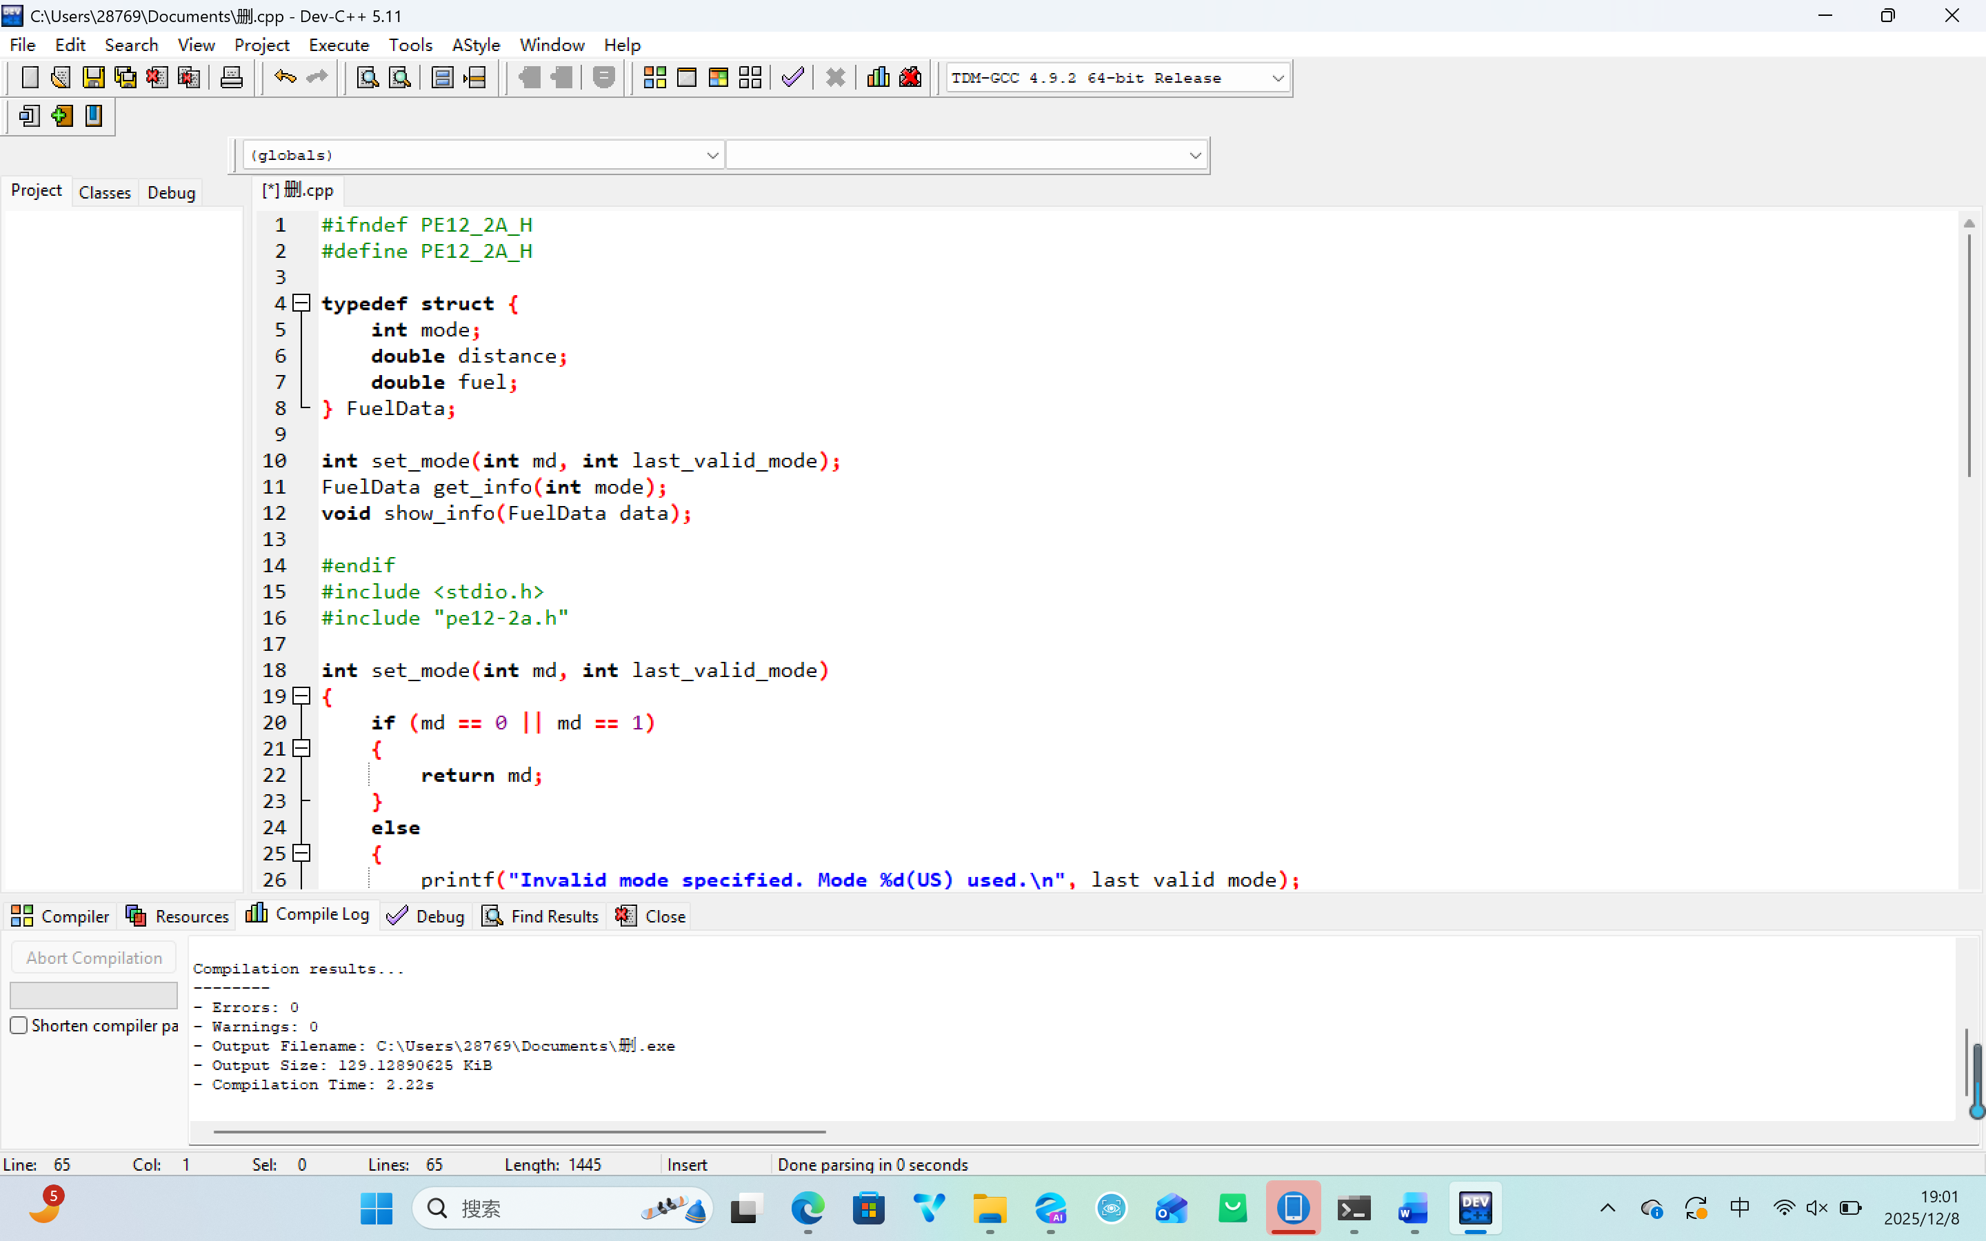This screenshot has height=1241, width=1986.
Task: Expand the (globals) scope dropdown
Action: 712,155
